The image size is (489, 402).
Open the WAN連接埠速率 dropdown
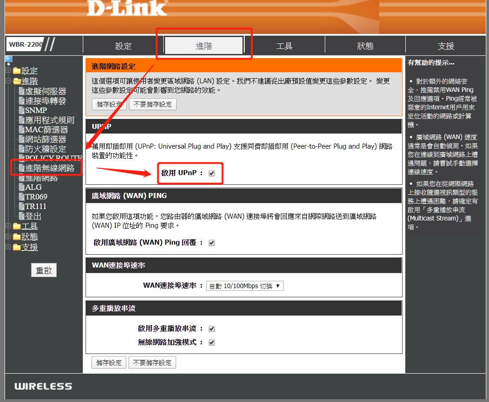coord(245,286)
